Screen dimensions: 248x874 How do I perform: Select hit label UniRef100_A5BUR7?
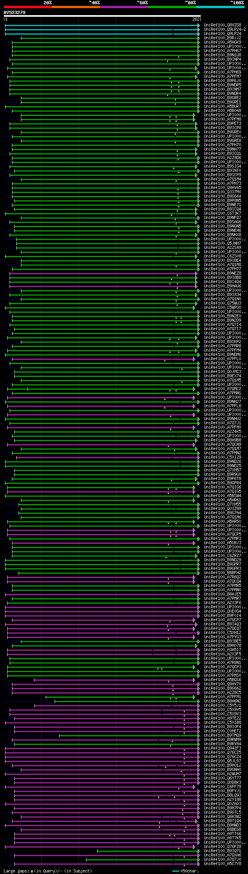click(x=222, y=107)
